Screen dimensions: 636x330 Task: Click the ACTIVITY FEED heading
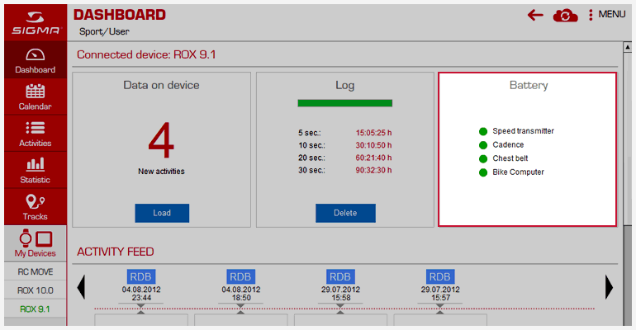click(x=116, y=252)
